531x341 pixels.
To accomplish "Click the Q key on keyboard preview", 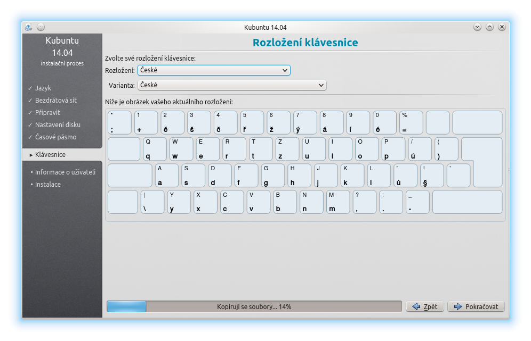I will coord(155,149).
